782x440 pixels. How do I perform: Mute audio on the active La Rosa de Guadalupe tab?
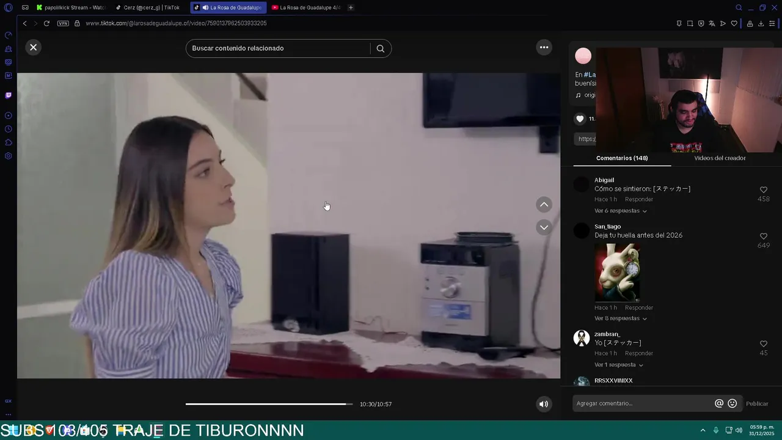tap(205, 7)
